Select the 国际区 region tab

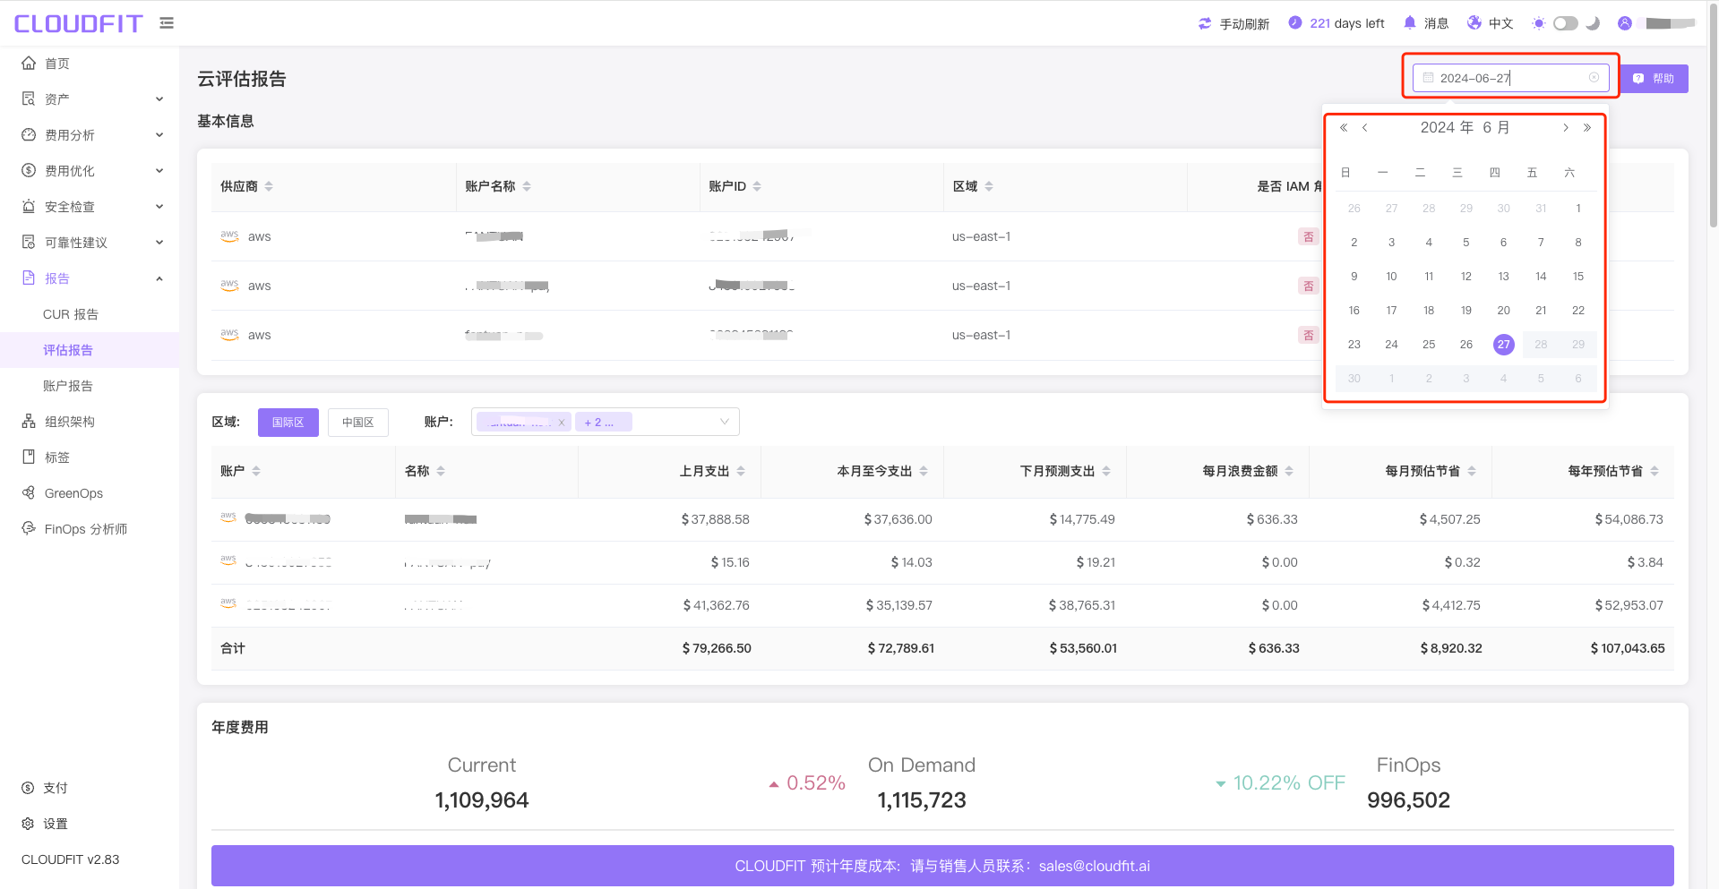(288, 423)
